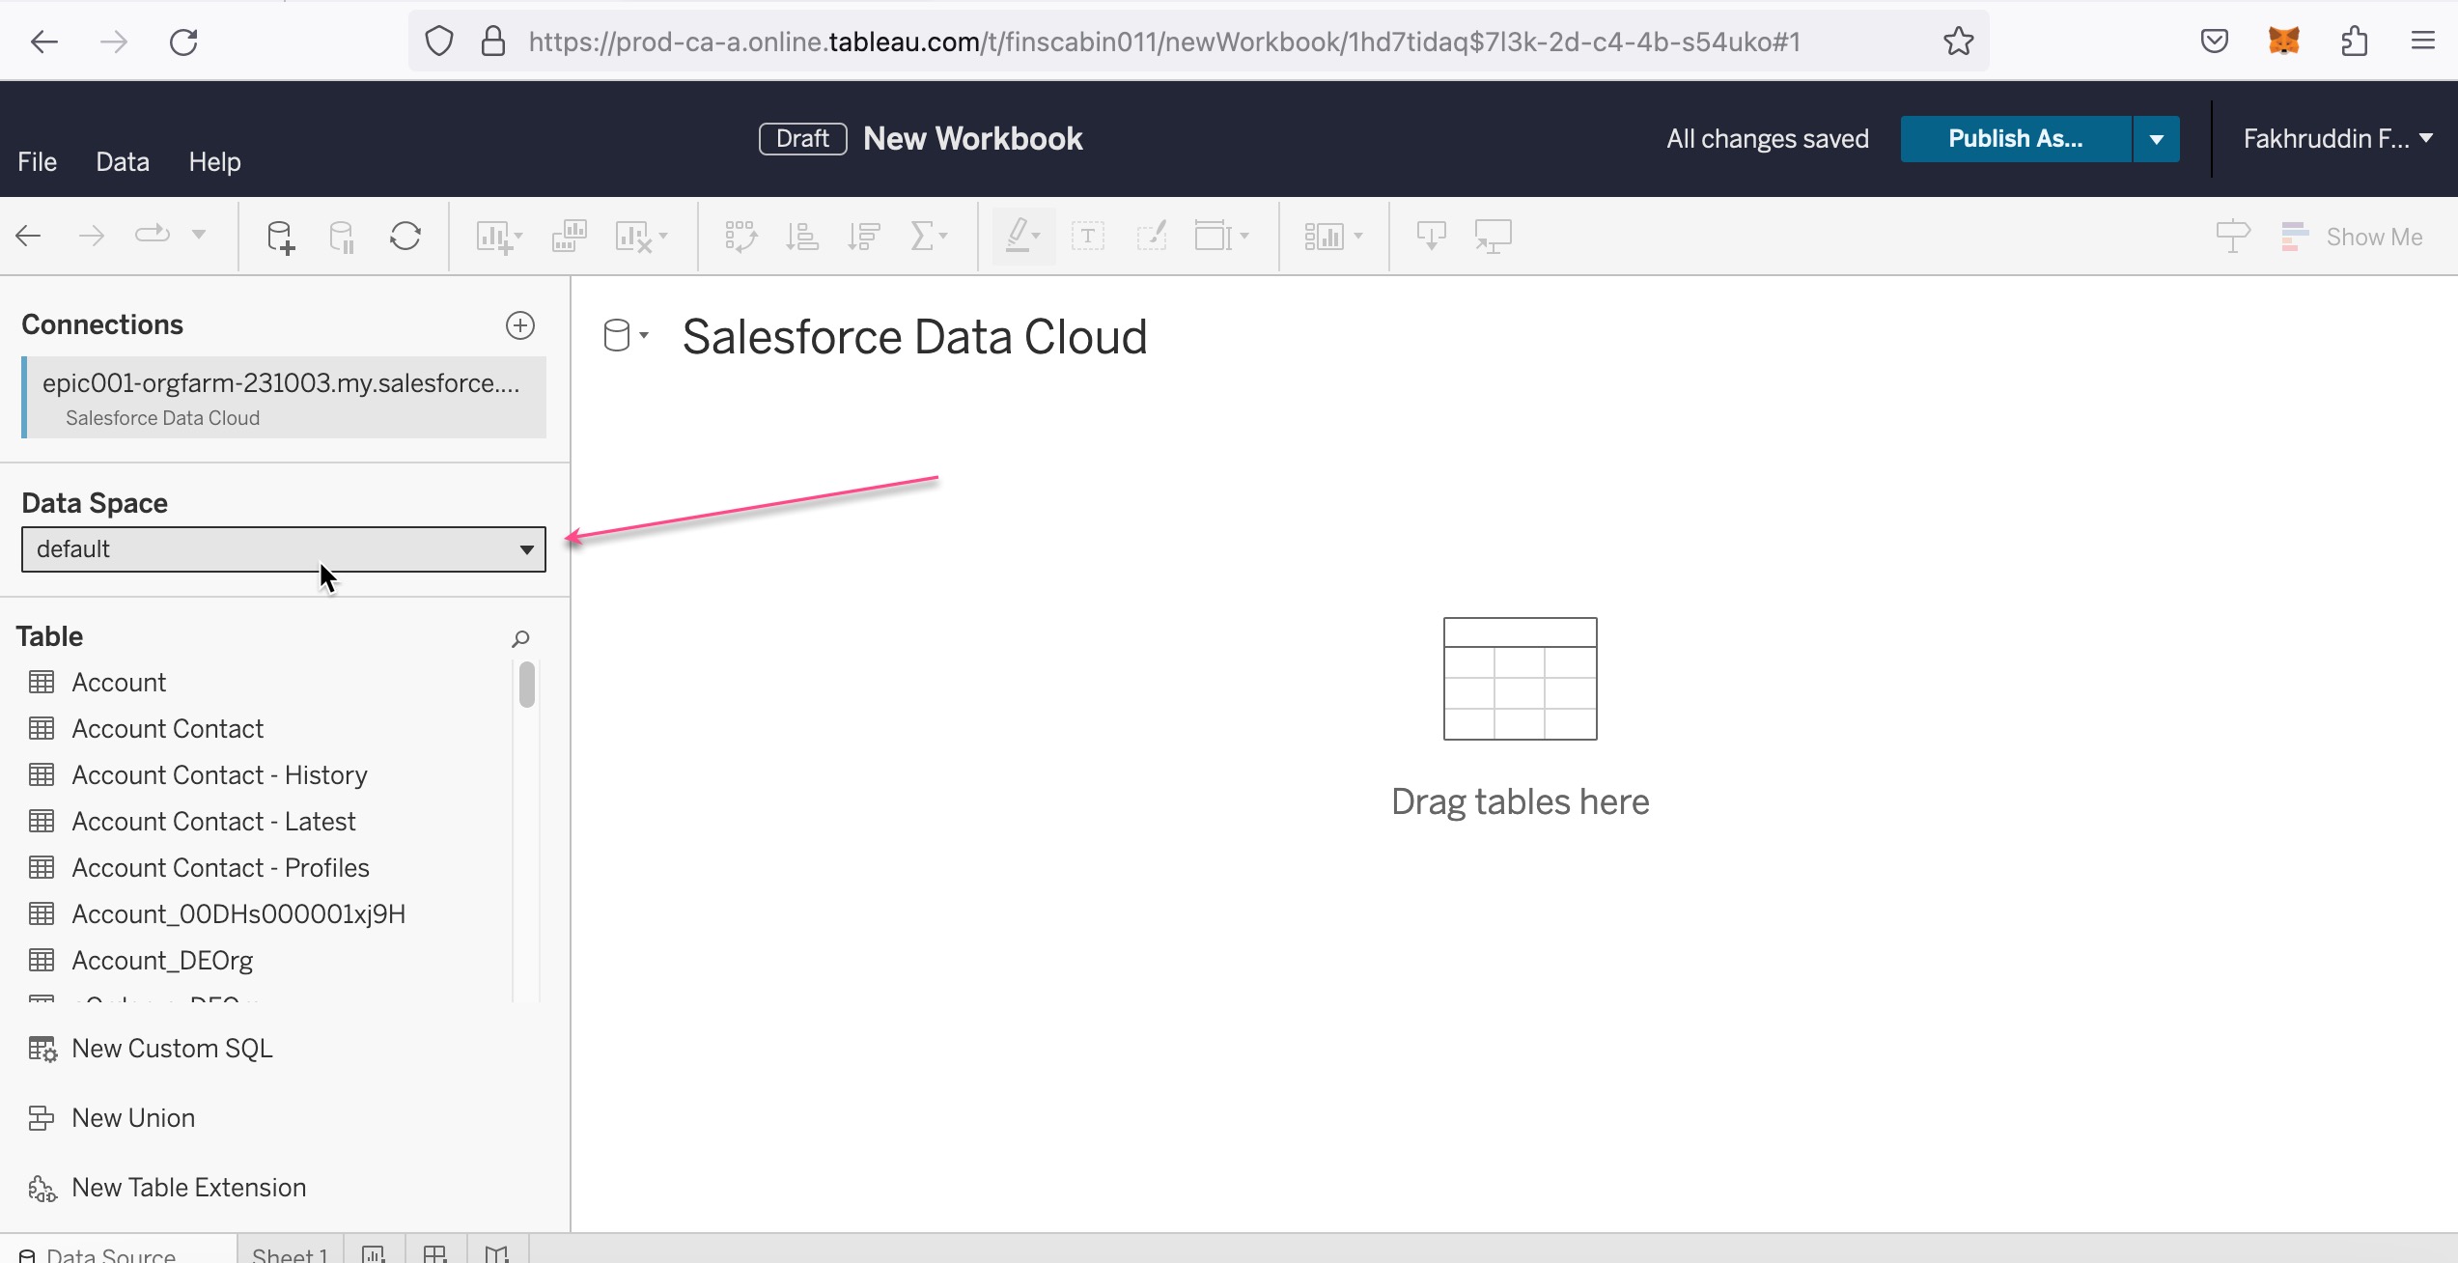The width and height of the screenshot is (2458, 1263).
Task: Open browser hamburger menu
Action: tap(2423, 42)
